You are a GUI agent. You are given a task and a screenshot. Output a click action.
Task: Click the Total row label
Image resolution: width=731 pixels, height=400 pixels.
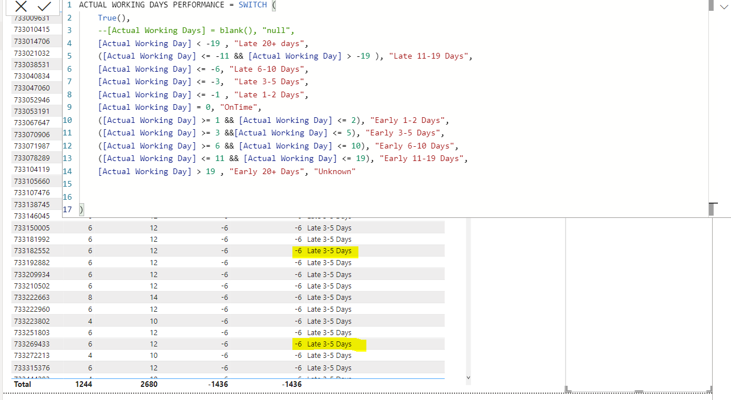tap(23, 384)
